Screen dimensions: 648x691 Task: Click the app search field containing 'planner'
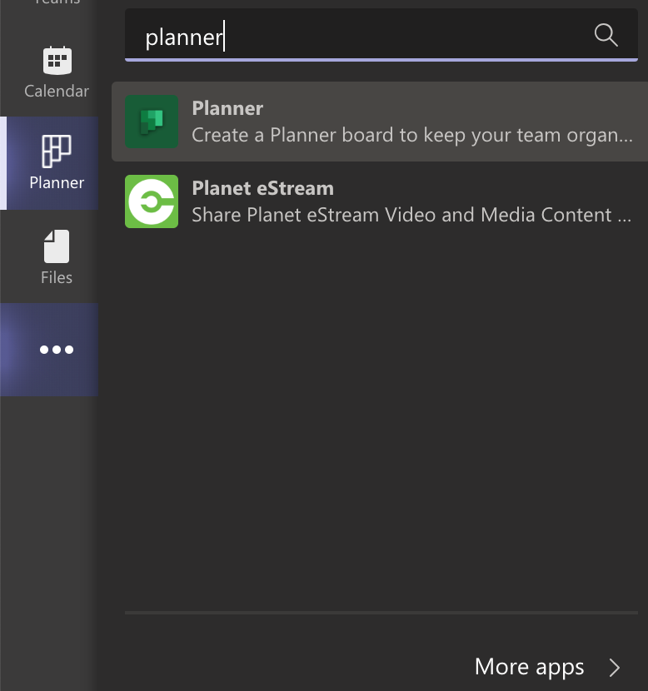[381, 35]
